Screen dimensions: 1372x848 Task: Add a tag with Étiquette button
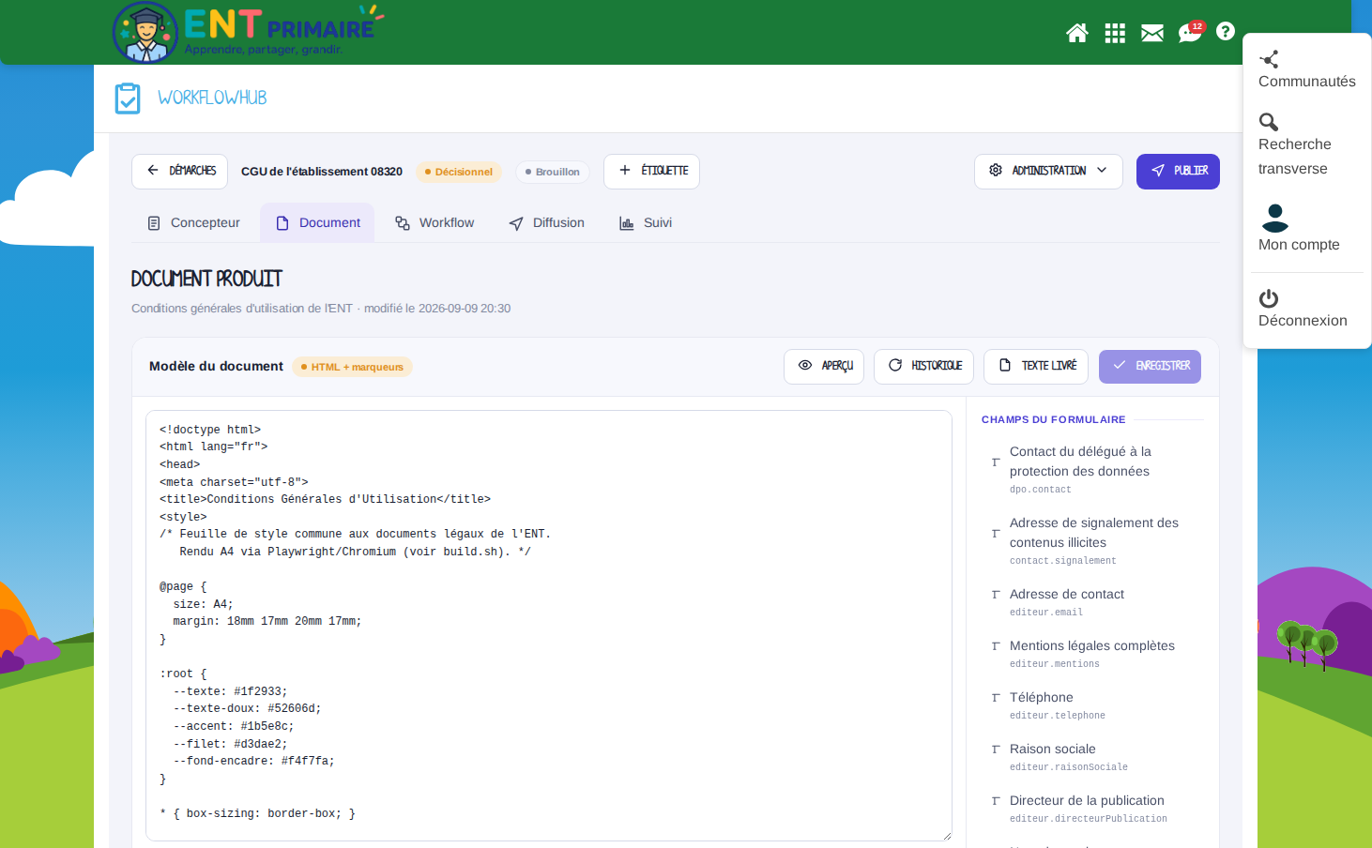(x=651, y=171)
